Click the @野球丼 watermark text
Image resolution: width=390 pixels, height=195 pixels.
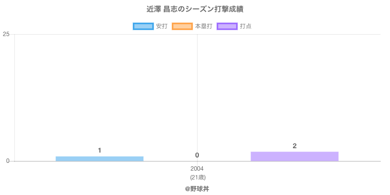tap(197, 188)
